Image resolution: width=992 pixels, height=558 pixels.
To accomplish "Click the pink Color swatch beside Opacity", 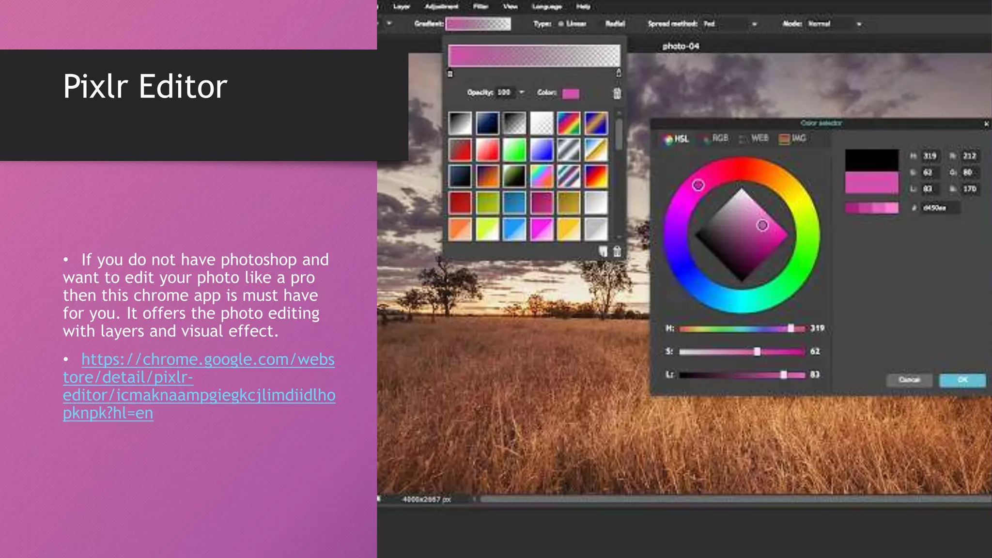I will point(571,93).
